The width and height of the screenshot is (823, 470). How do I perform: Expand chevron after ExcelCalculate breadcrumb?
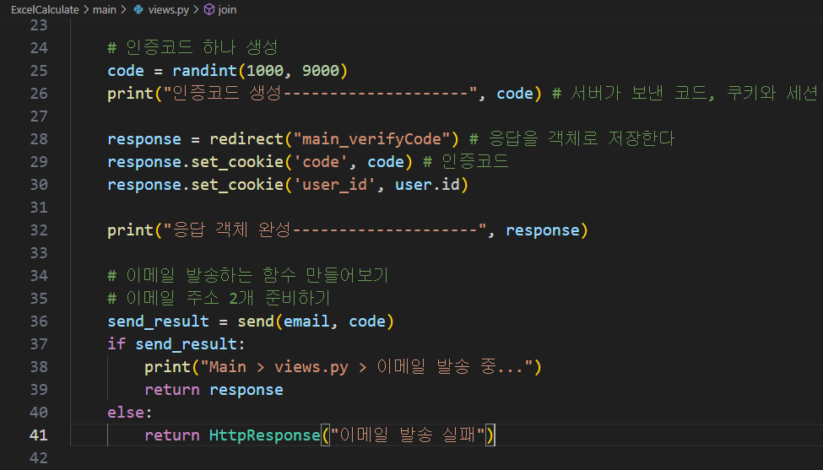click(85, 9)
